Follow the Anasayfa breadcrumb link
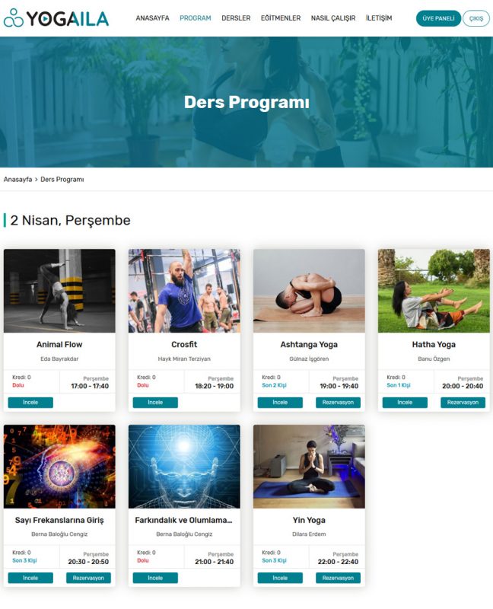 (17, 180)
